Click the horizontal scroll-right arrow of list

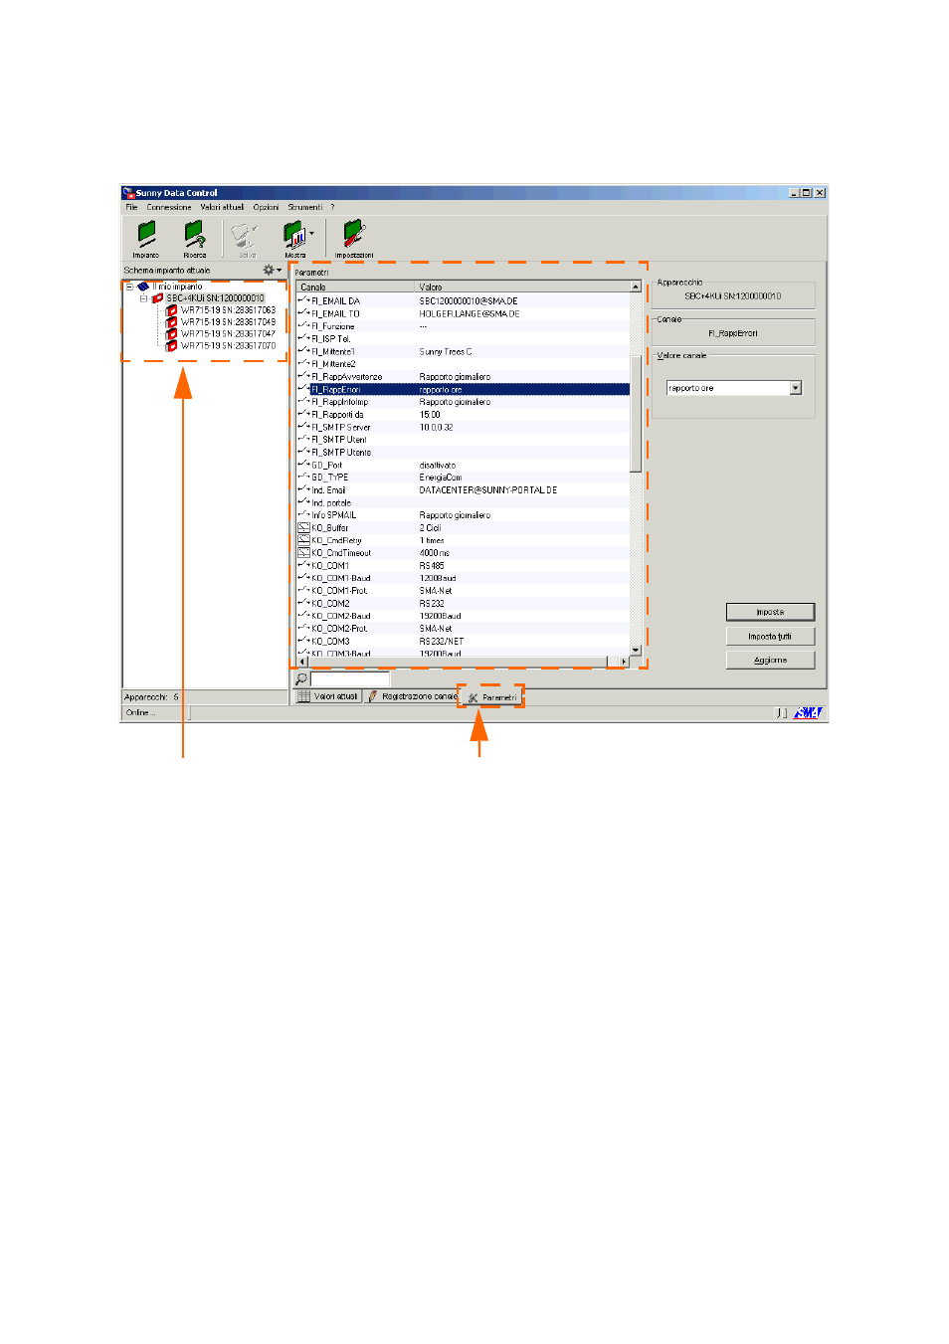point(624,662)
